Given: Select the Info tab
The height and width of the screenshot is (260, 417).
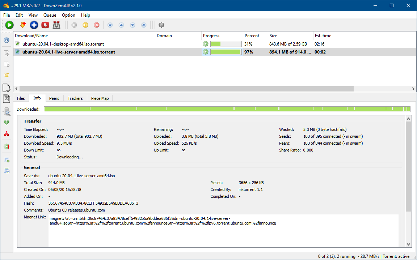Looking at the screenshot, I should [x=37, y=98].
